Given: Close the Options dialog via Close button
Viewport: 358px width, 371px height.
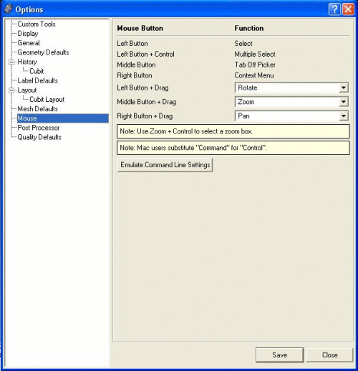Looking at the screenshot, I should [x=329, y=355].
